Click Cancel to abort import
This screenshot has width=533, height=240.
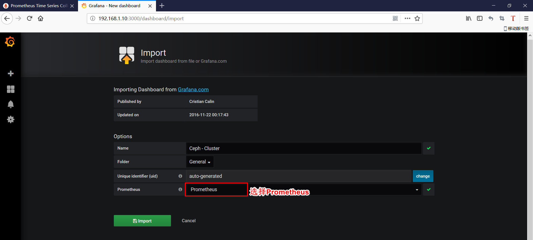tap(188, 221)
